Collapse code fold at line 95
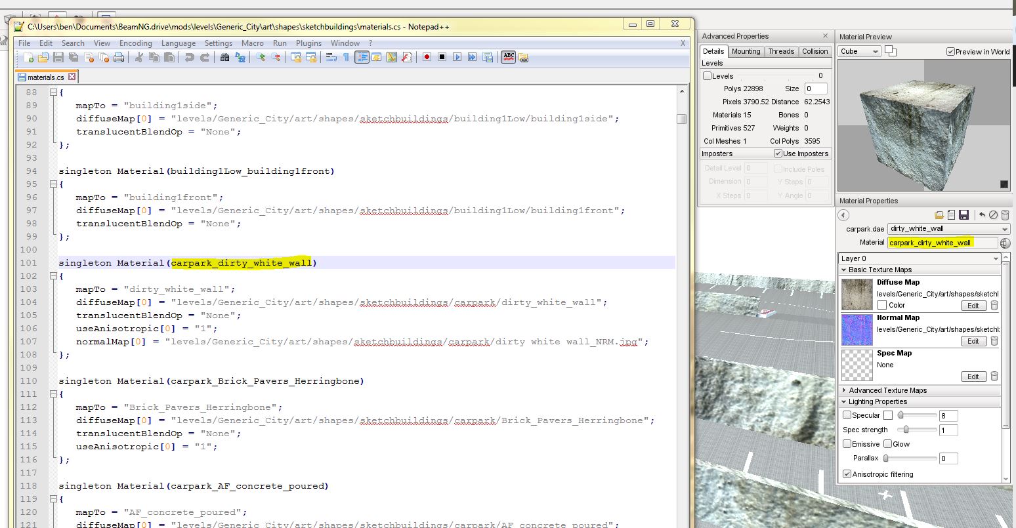Viewport: 1016px width, 528px height. 54,184
